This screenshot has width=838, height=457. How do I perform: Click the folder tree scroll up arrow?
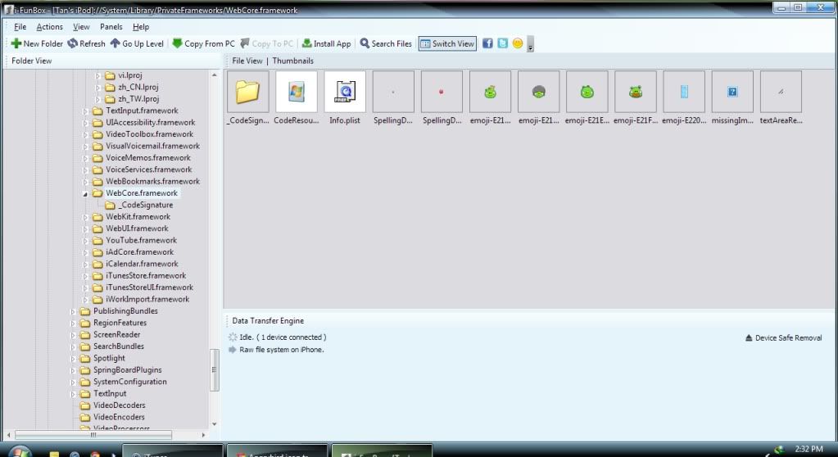click(x=215, y=75)
